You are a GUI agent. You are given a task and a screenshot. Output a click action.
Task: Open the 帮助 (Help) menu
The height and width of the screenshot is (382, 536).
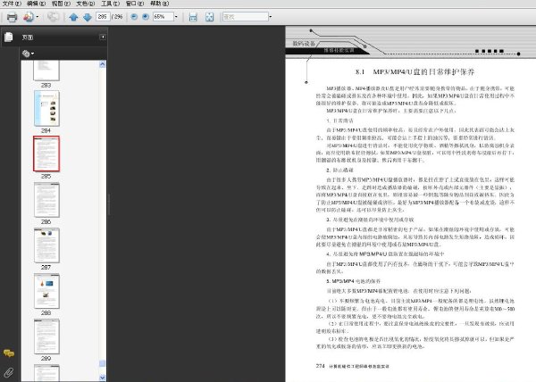[160, 4]
